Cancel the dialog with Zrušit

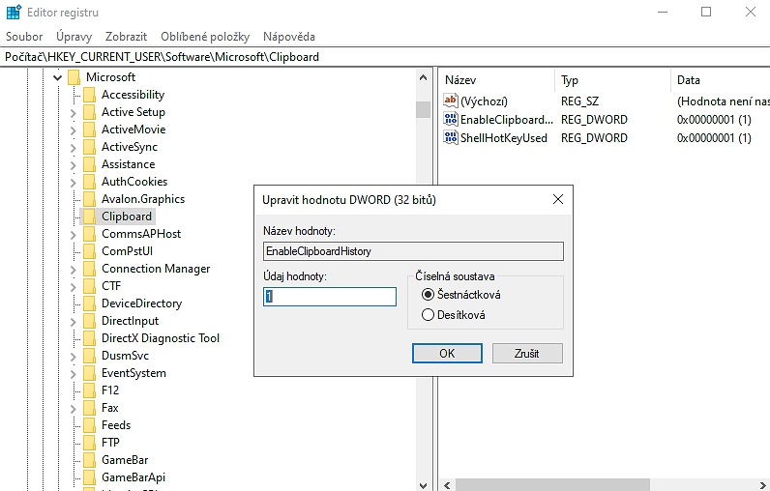(x=527, y=353)
